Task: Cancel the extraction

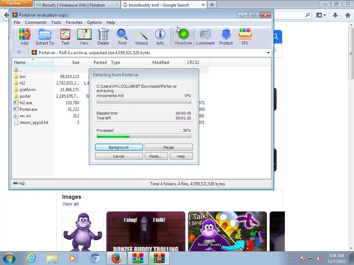Action: 119,156
